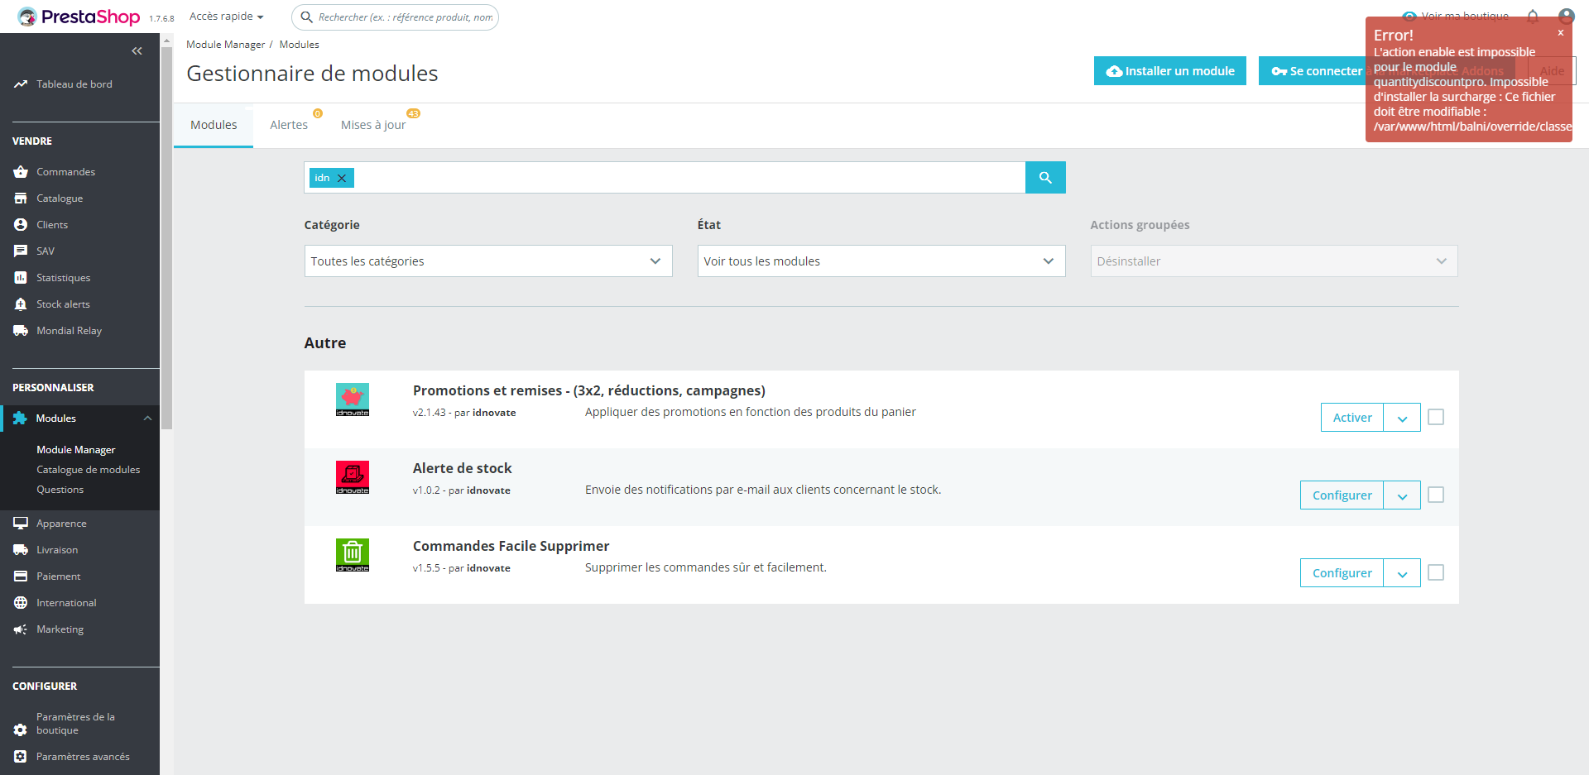Remove the idn search tag
This screenshot has width=1589, height=775.
click(x=342, y=178)
